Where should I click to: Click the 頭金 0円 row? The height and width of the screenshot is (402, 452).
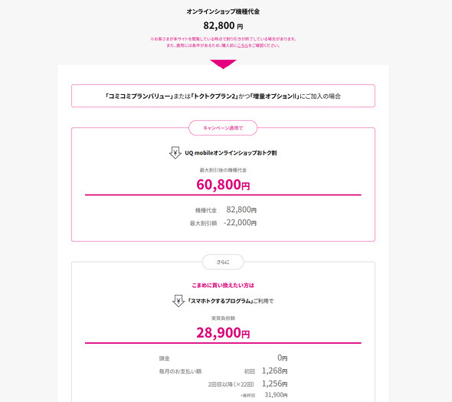(x=223, y=358)
